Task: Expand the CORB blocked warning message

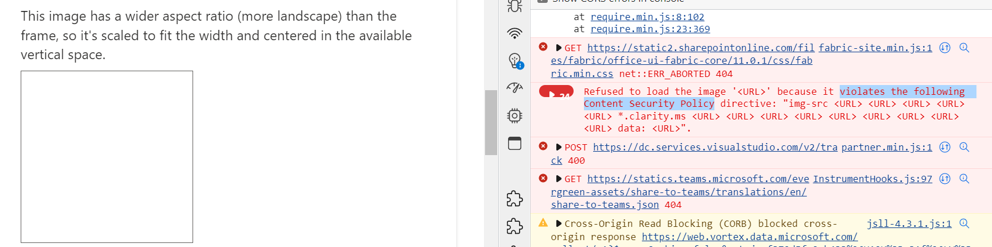Action: point(558,223)
